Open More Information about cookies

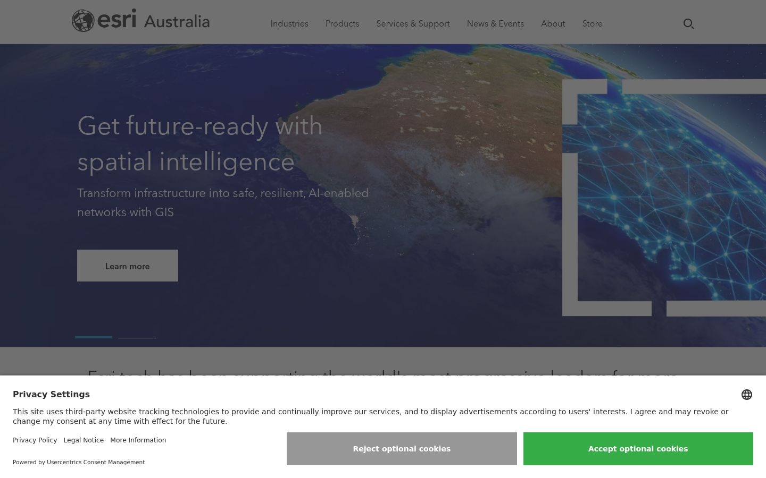click(x=138, y=440)
